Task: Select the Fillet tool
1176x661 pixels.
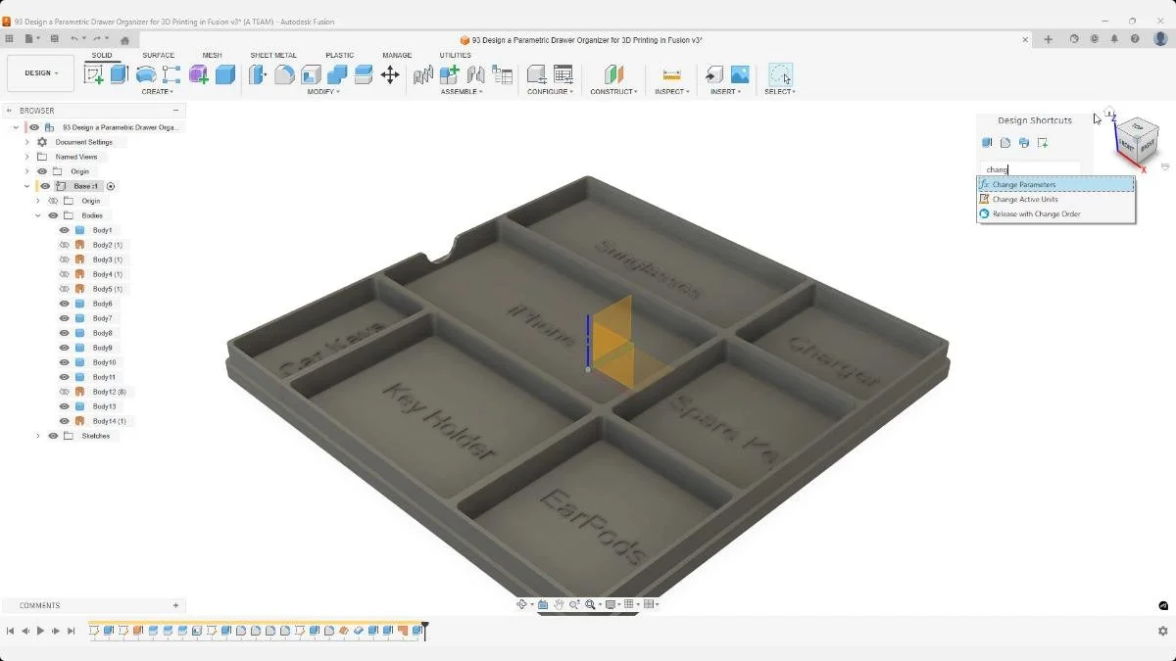Action: tap(284, 74)
